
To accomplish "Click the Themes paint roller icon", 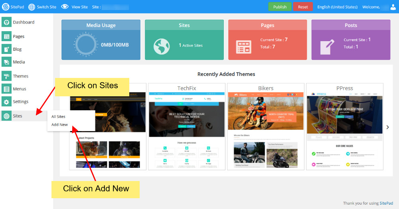I will tap(6, 76).
